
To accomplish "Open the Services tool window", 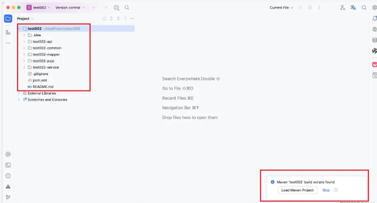I will pos(8,154).
